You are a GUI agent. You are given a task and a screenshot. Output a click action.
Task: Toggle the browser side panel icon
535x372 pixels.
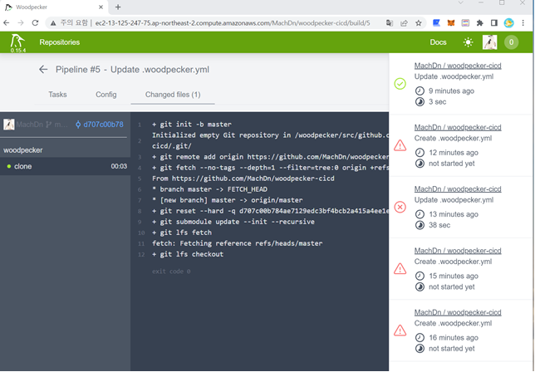pyautogui.click(x=494, y=23)
